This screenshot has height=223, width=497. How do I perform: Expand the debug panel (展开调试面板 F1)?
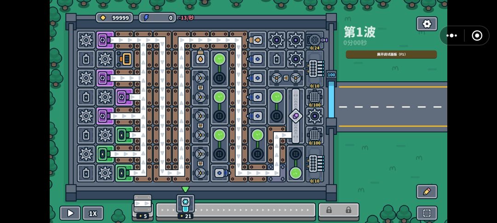(x=391, y=54)
